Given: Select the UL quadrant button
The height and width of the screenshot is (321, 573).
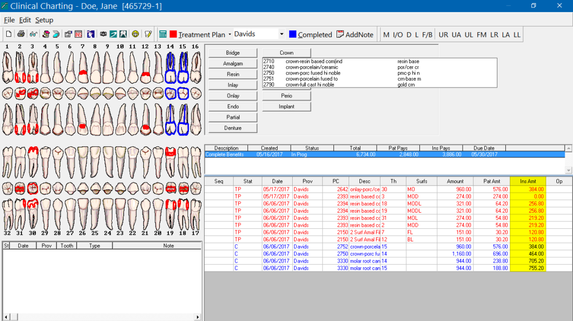Looking at the screenshot, I should click(x=469, y=35).
